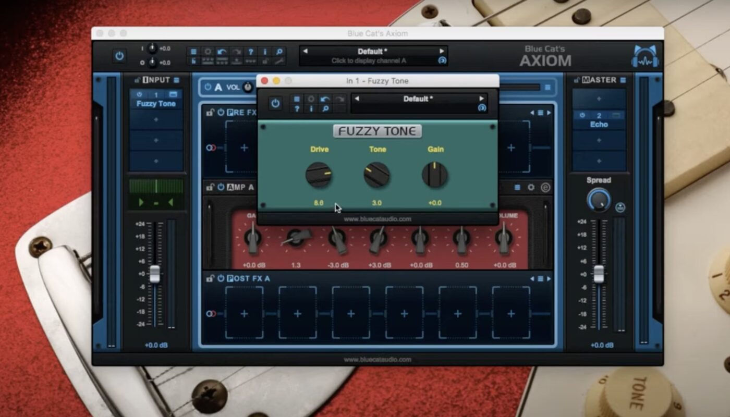Open www.bluecataudio.com link at Axiom bottom
Image resolution: width=730 pixels, height=417 pixels.
click(x=378, y=359)
